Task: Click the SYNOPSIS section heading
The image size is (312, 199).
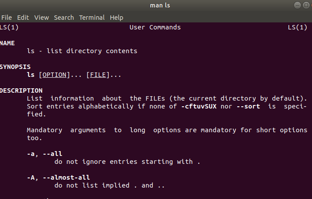Action: point(15,67)
